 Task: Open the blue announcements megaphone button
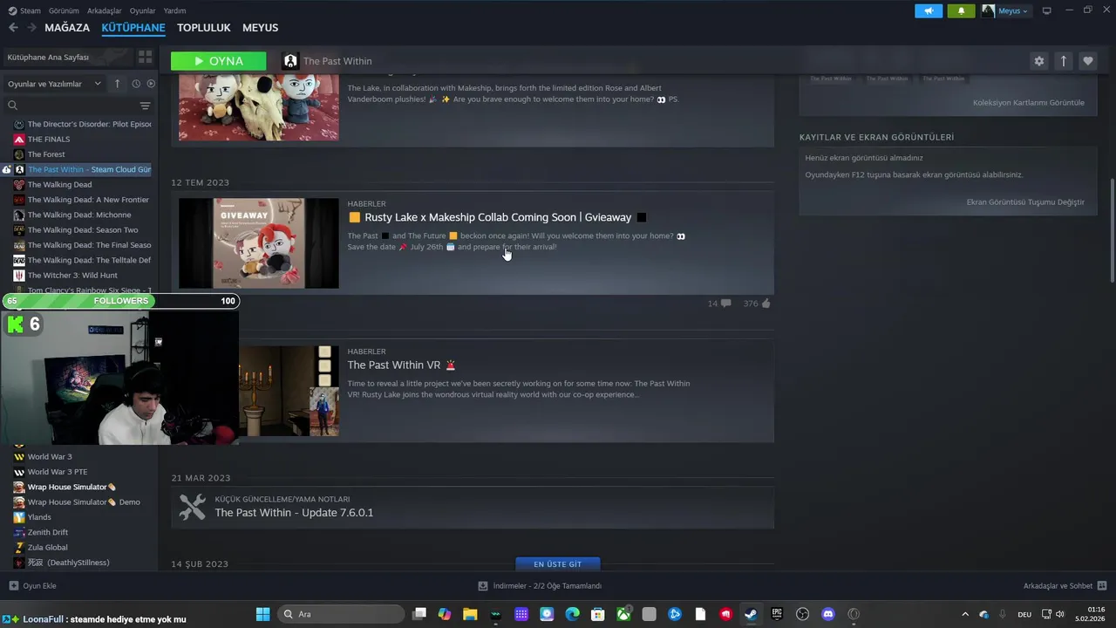pos(929,10)
